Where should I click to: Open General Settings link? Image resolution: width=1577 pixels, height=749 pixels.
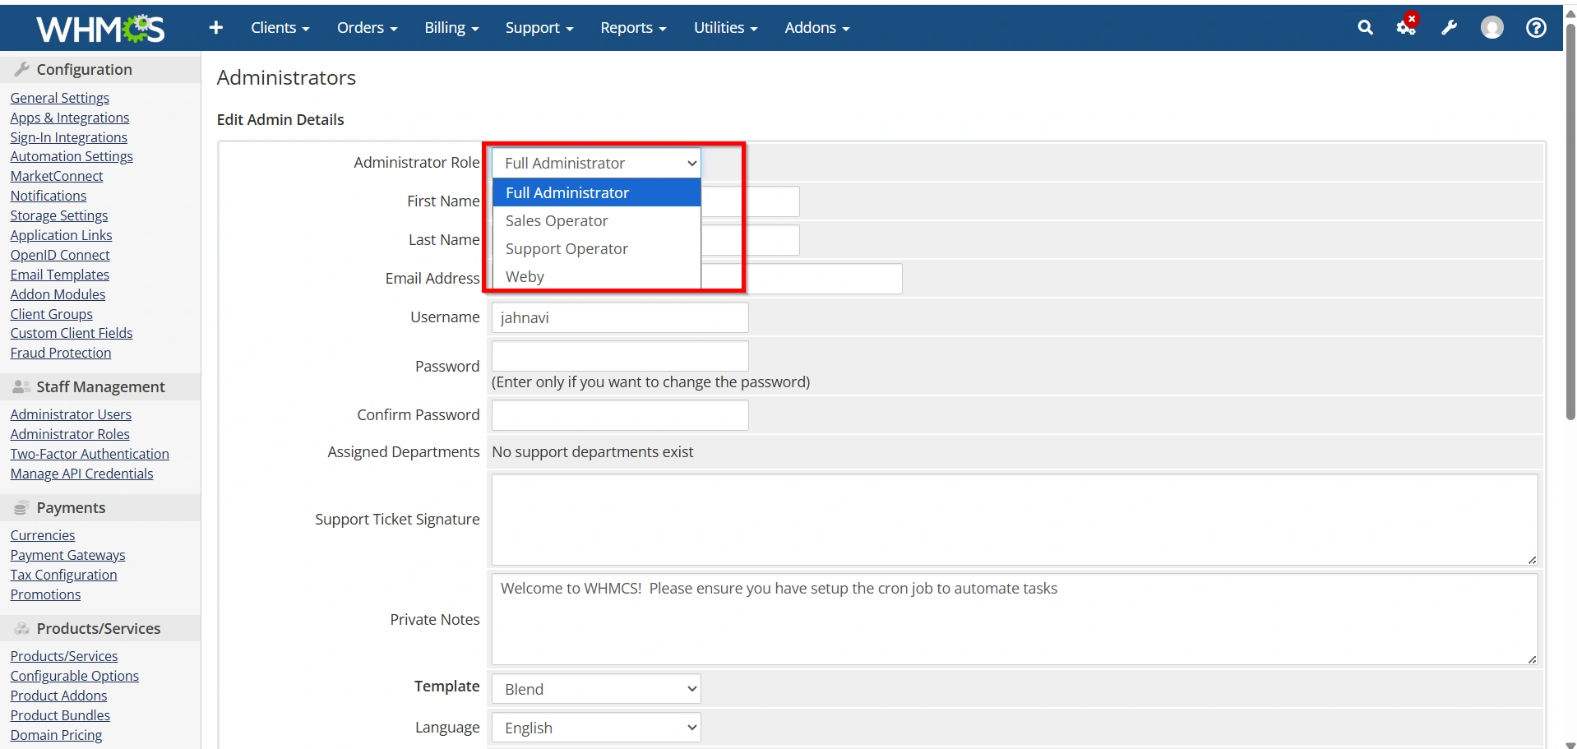(59, 98)
